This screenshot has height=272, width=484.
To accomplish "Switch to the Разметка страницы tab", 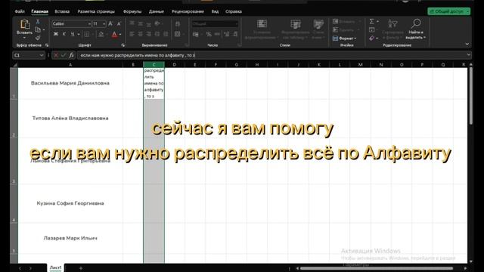I will coord(96,11).
